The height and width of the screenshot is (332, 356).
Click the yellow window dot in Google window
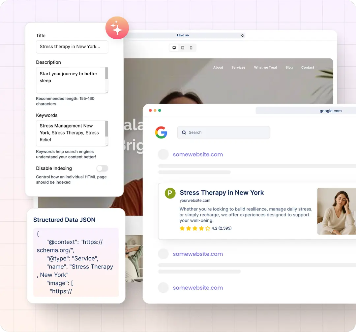(x=155, y=110)
